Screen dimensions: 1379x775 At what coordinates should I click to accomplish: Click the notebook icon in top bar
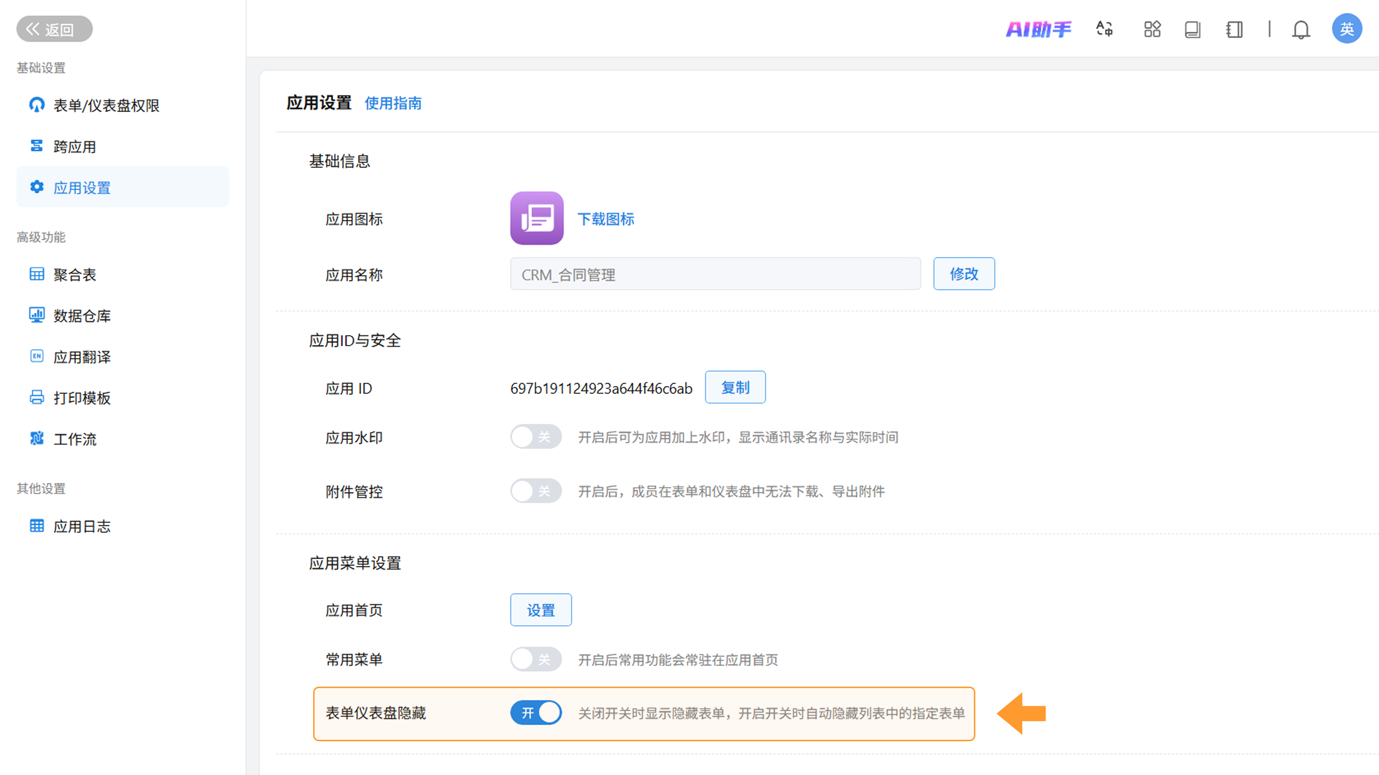click(x=1234, y=29)
